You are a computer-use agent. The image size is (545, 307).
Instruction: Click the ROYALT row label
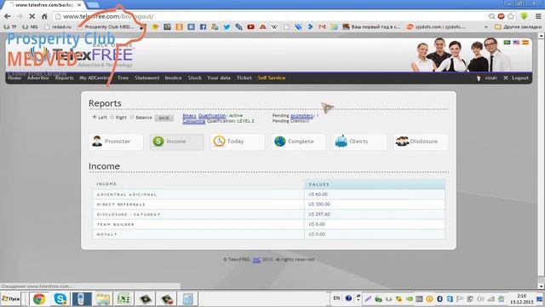pos(106,235)
